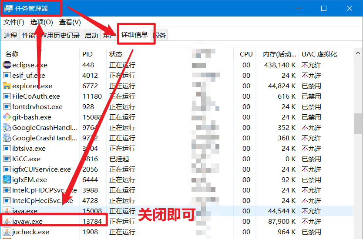Switch to the 服务 tab
This screenshot has height=239, width=363.
click(159, 35)
